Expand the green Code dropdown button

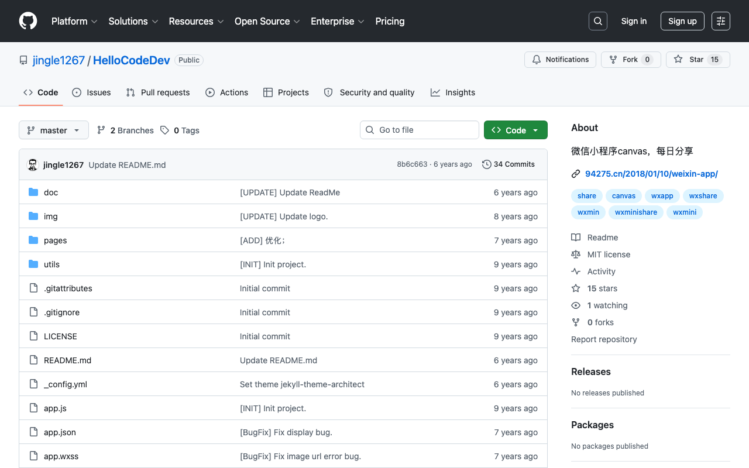pyautogui.click(x=516, y=130)
